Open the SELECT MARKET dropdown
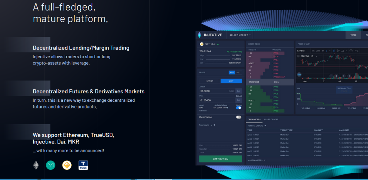368x180 pixels. 240,35
